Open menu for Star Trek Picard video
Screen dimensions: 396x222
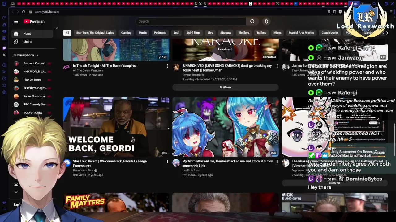coord(167,162)
